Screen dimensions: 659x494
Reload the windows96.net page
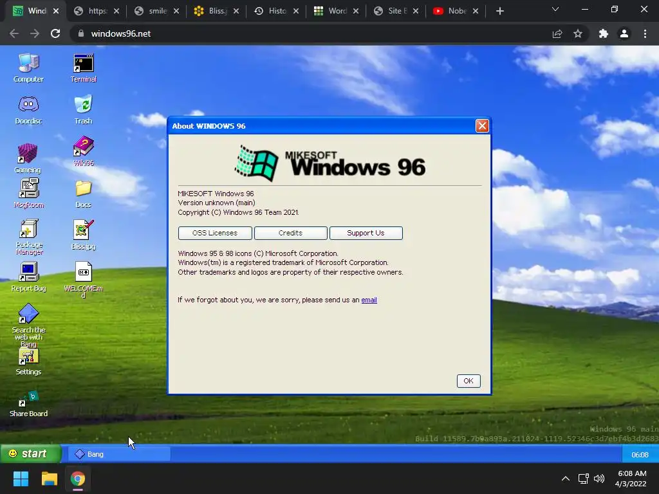55,33
